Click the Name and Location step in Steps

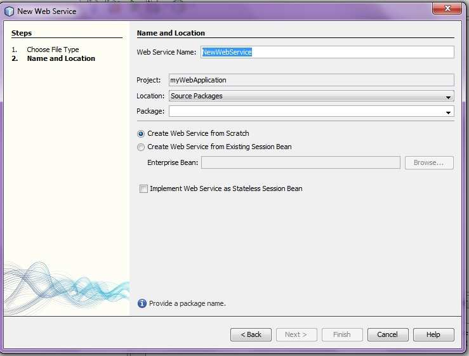pyautogui.click(x=61, y=58)
